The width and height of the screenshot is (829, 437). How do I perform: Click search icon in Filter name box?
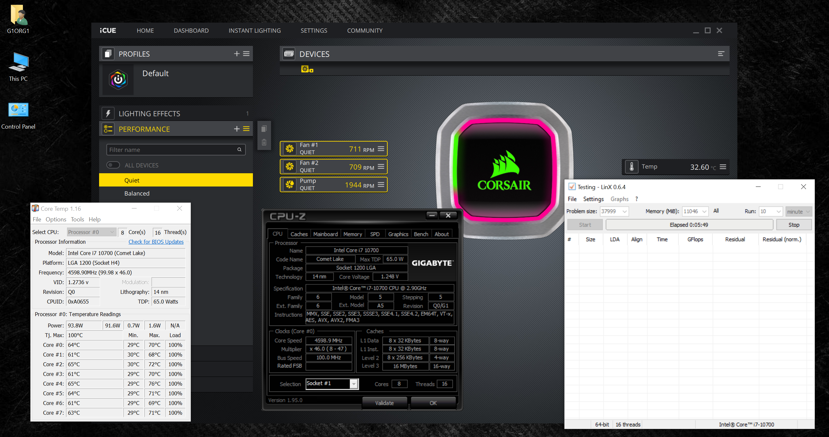coord(239,150)
